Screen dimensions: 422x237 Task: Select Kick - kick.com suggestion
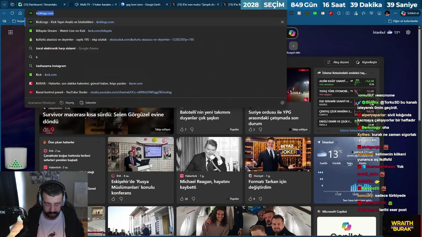tap(155, 75)
